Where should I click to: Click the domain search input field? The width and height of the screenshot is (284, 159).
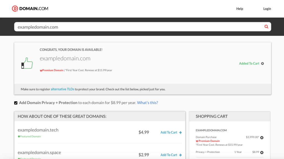click(x=139, y=27)
